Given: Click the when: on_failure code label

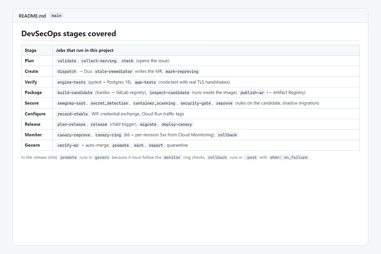Looking at the screenshot, I should (289, 158).
